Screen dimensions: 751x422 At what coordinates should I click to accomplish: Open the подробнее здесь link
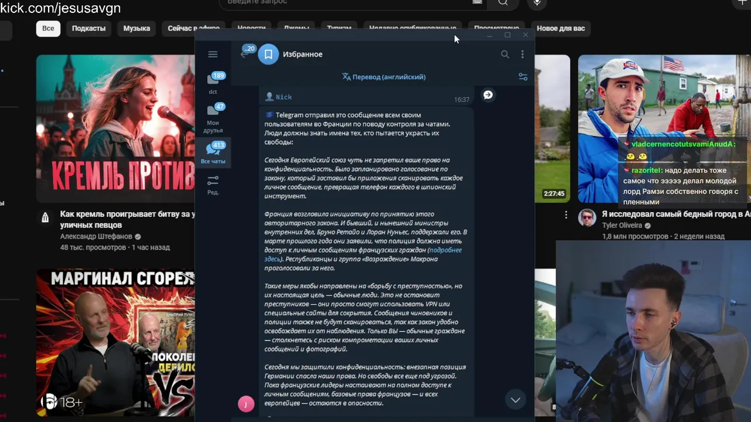coord(363,254)
